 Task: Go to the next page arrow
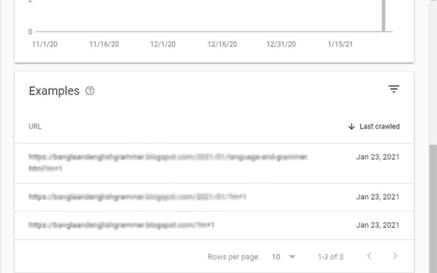pyautogui.click(x=395, y=256)
